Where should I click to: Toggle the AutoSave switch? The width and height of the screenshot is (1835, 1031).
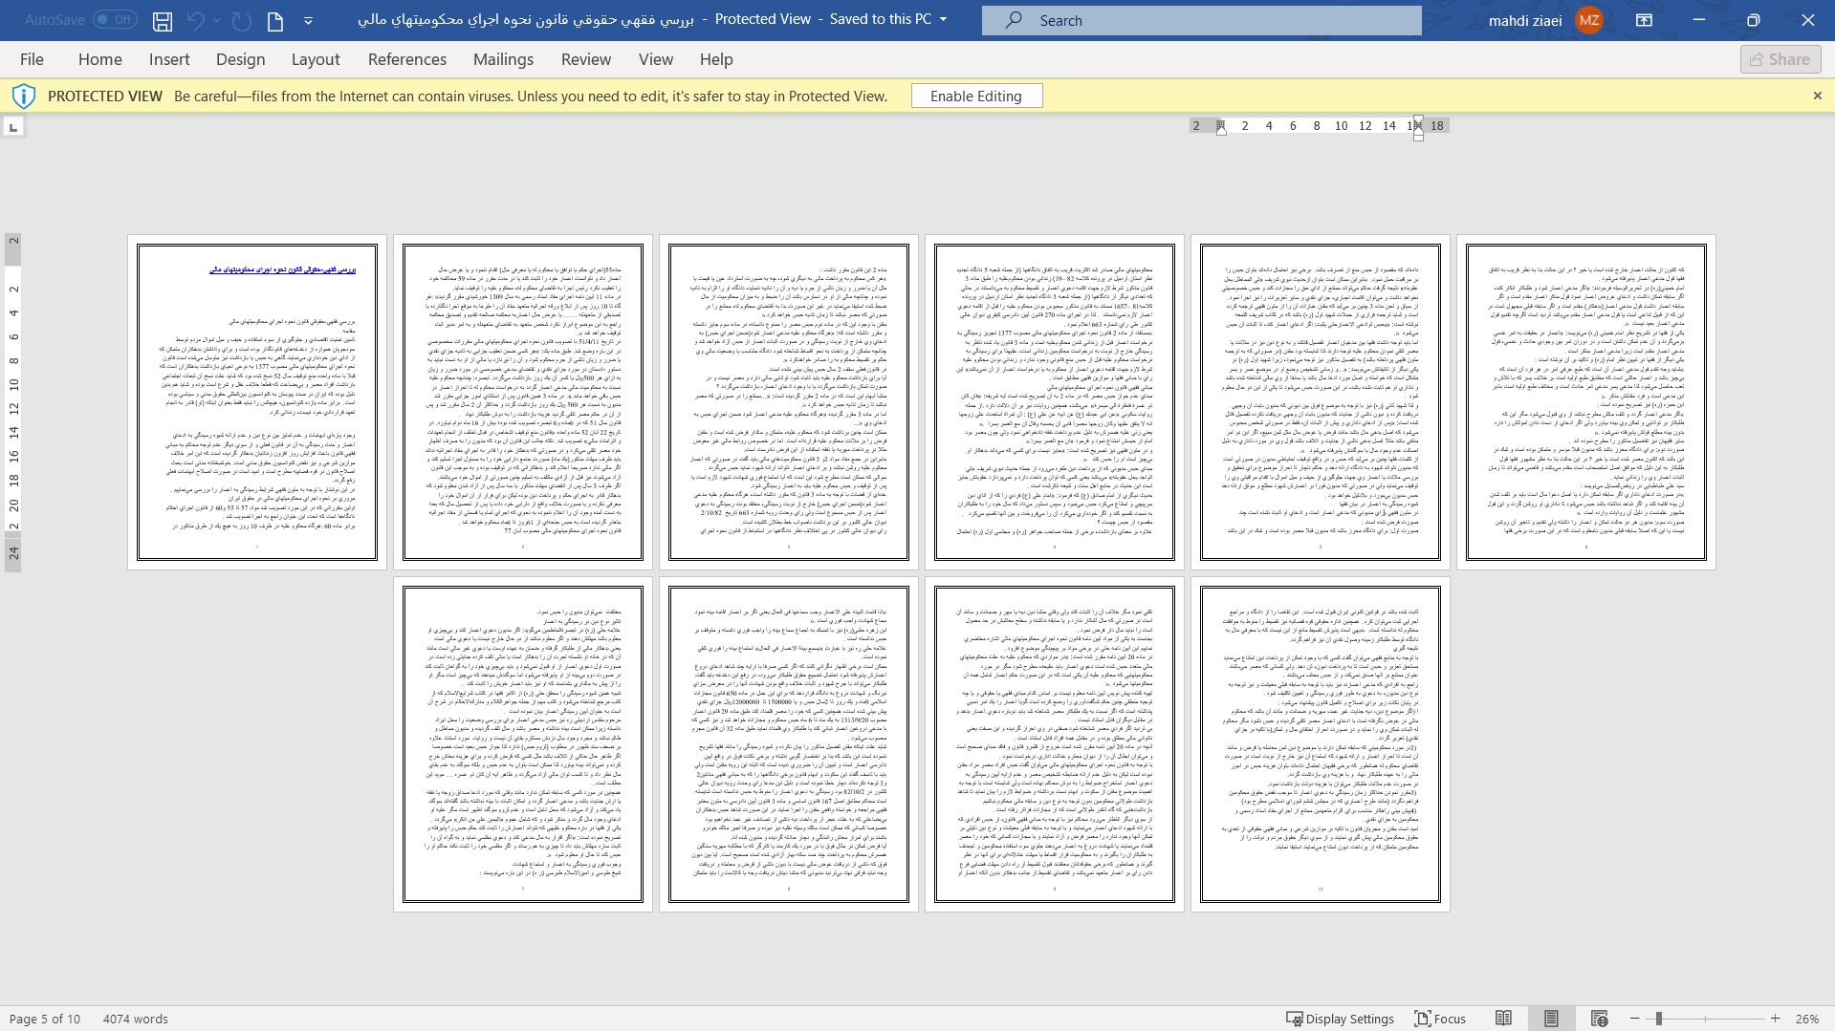(115, 19)
